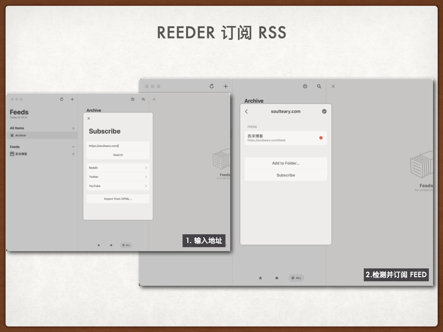
Task: Toggle the red dot on 苏洋博客 feed
Action: pyautogui.click(x=321, y=137)
